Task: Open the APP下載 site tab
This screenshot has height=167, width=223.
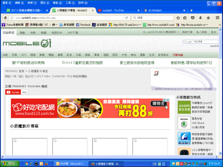Action: tap(73, 33)
